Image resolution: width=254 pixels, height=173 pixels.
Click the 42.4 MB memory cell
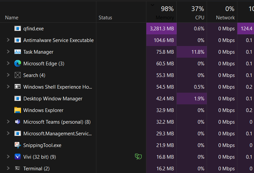click(x=161, y=98)
